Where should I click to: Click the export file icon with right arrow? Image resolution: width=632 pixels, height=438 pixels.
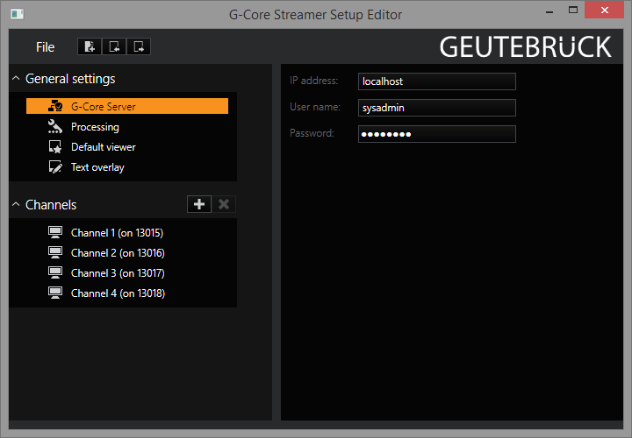coord(139,46)
